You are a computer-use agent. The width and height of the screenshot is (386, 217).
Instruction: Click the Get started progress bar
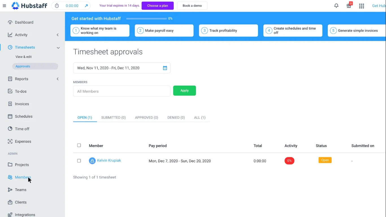146,19
